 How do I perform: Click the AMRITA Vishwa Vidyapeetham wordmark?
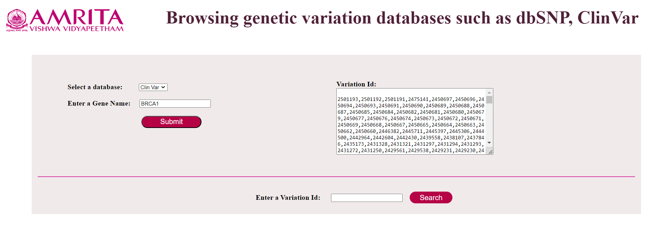click(x=76, y=20)
